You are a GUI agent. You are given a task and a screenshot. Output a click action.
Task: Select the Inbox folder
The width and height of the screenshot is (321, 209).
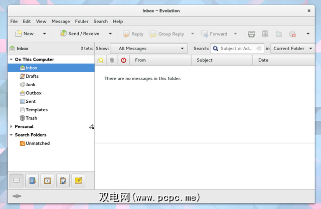coord(51,68)
